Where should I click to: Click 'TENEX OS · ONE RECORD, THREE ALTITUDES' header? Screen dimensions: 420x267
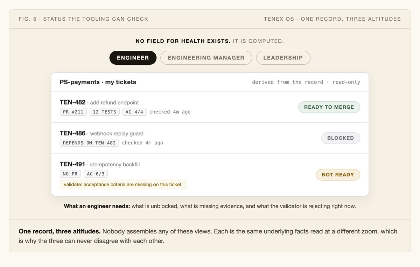(332, 19)
